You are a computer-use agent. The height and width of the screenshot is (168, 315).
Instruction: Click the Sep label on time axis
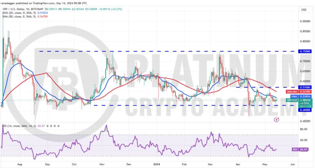(47, 164)
